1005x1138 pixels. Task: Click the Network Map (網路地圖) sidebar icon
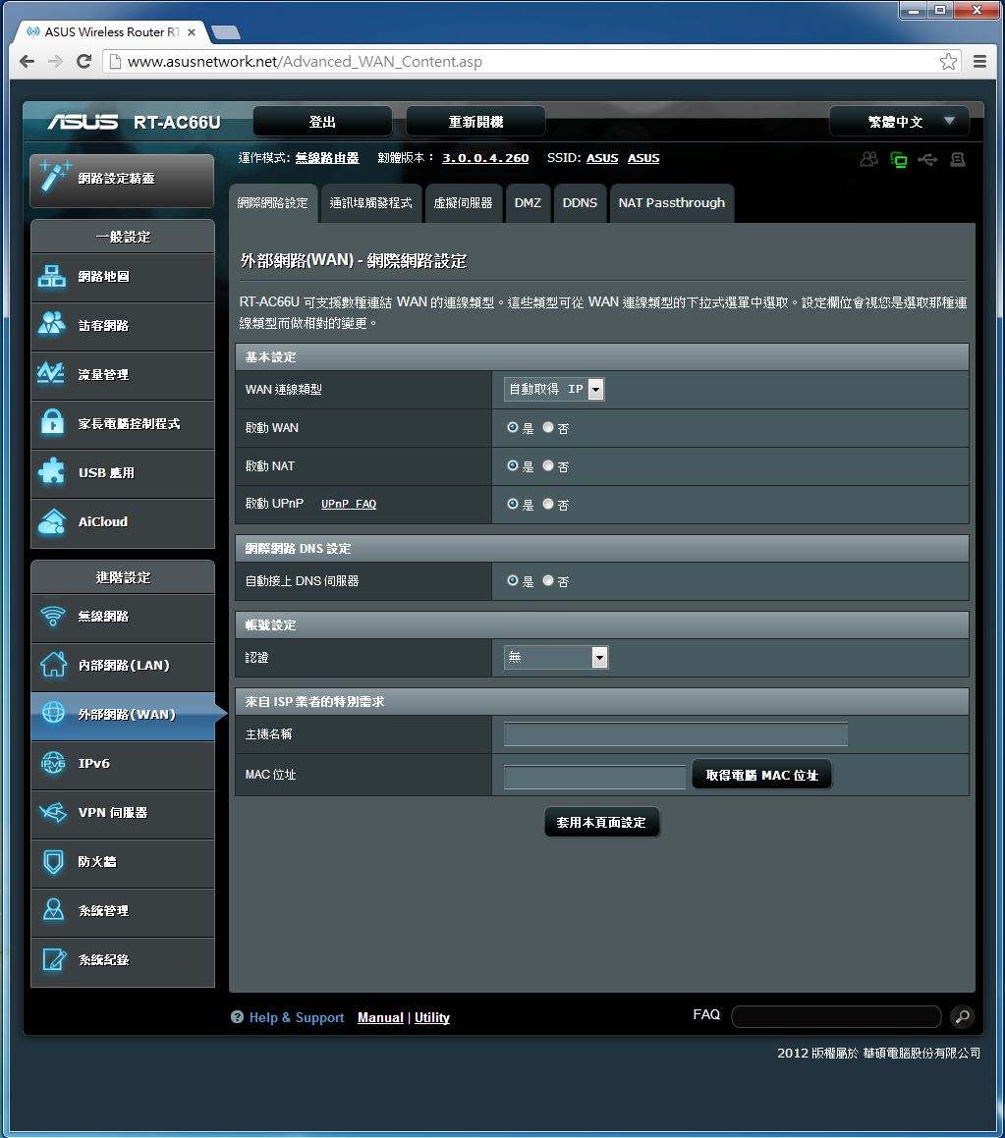[x=51, y=277]
